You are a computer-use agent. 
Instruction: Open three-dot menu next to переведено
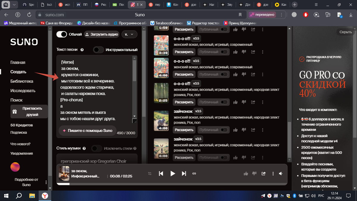[x=281, y=15]
